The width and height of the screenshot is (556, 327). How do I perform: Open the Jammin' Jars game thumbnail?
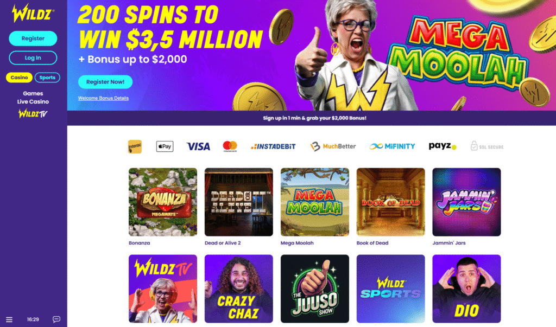point(466,202)
